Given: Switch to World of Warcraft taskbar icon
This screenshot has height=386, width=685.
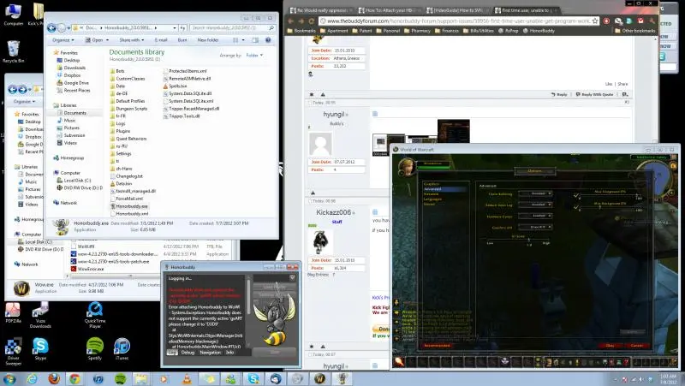Looking at the screenshot, I should pyautogui.click(x=319, y=379).
